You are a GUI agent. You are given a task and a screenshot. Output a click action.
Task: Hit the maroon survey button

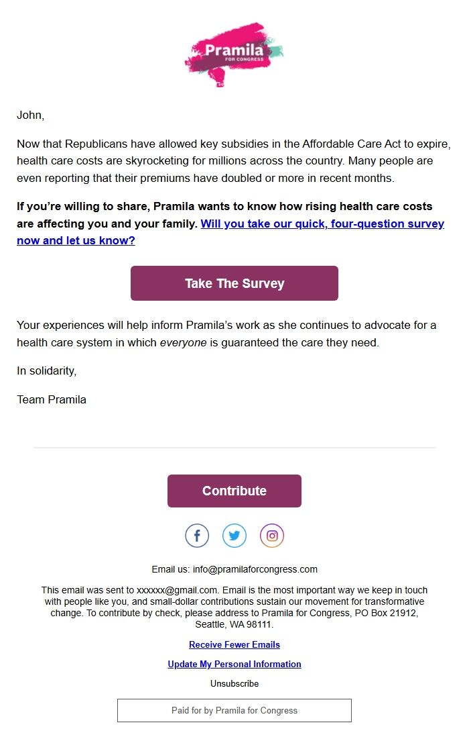[234, 283]
